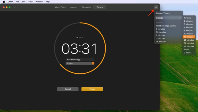Screen dimensions: 198x112
Task: Select the 4 minutes preset
Action: click(189, 27)
